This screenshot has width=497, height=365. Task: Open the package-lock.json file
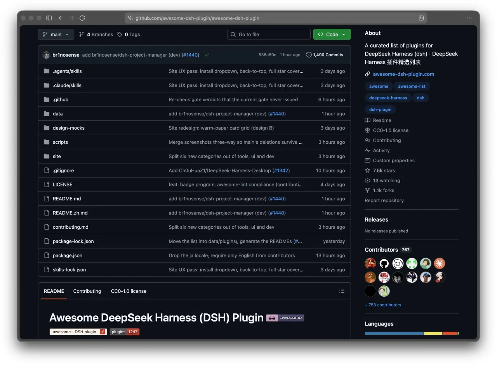[73, 241]
